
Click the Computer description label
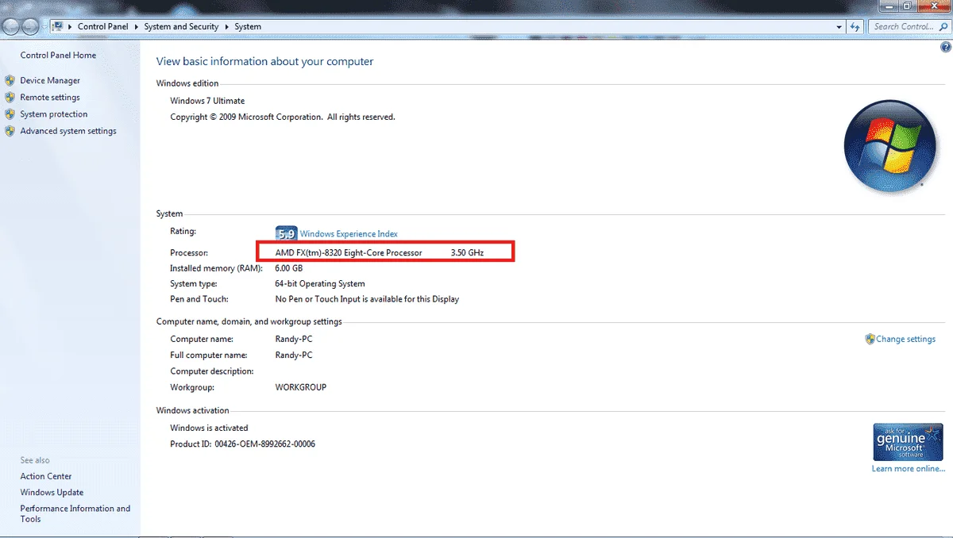(212, 371)
